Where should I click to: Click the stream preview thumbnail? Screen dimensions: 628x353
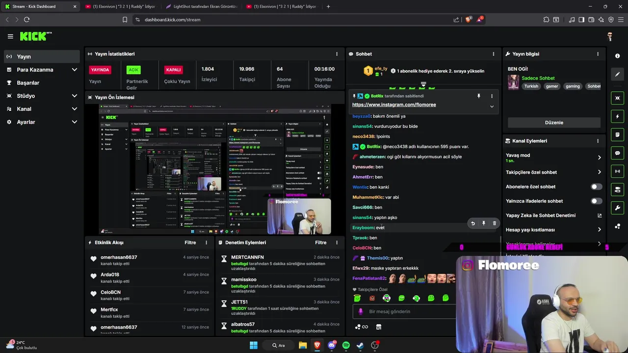(215, 170)
